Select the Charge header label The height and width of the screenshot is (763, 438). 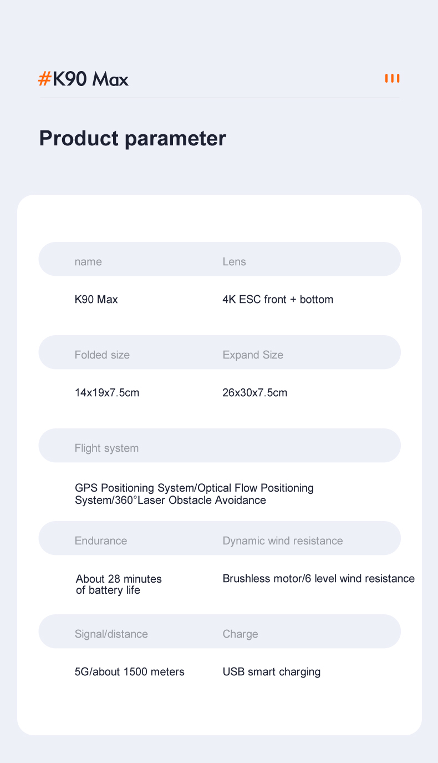click(x=240, y=634)
